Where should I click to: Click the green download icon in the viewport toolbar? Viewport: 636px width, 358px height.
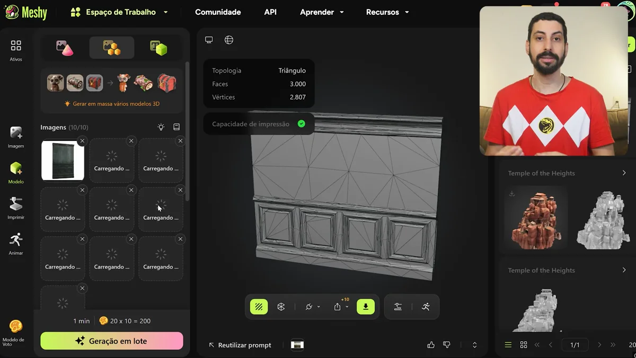366,306
